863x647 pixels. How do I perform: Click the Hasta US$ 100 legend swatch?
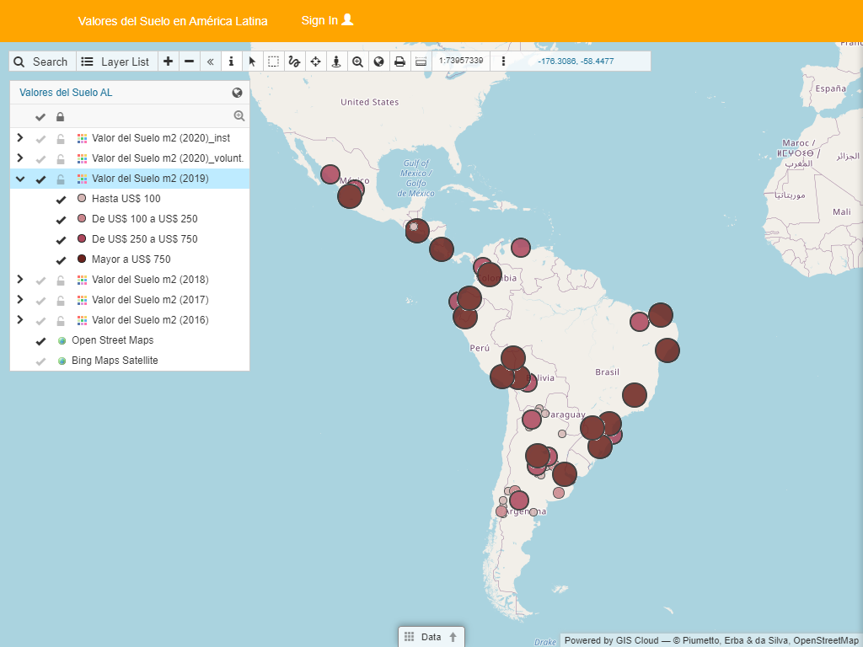click(82, 199)
